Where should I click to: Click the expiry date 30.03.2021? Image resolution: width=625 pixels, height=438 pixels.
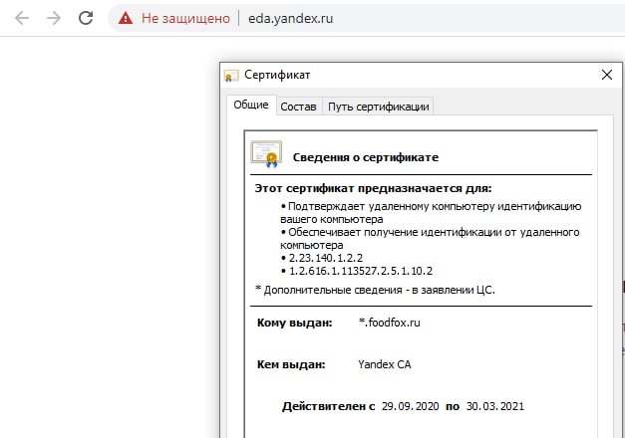click(x=495, y=406)
